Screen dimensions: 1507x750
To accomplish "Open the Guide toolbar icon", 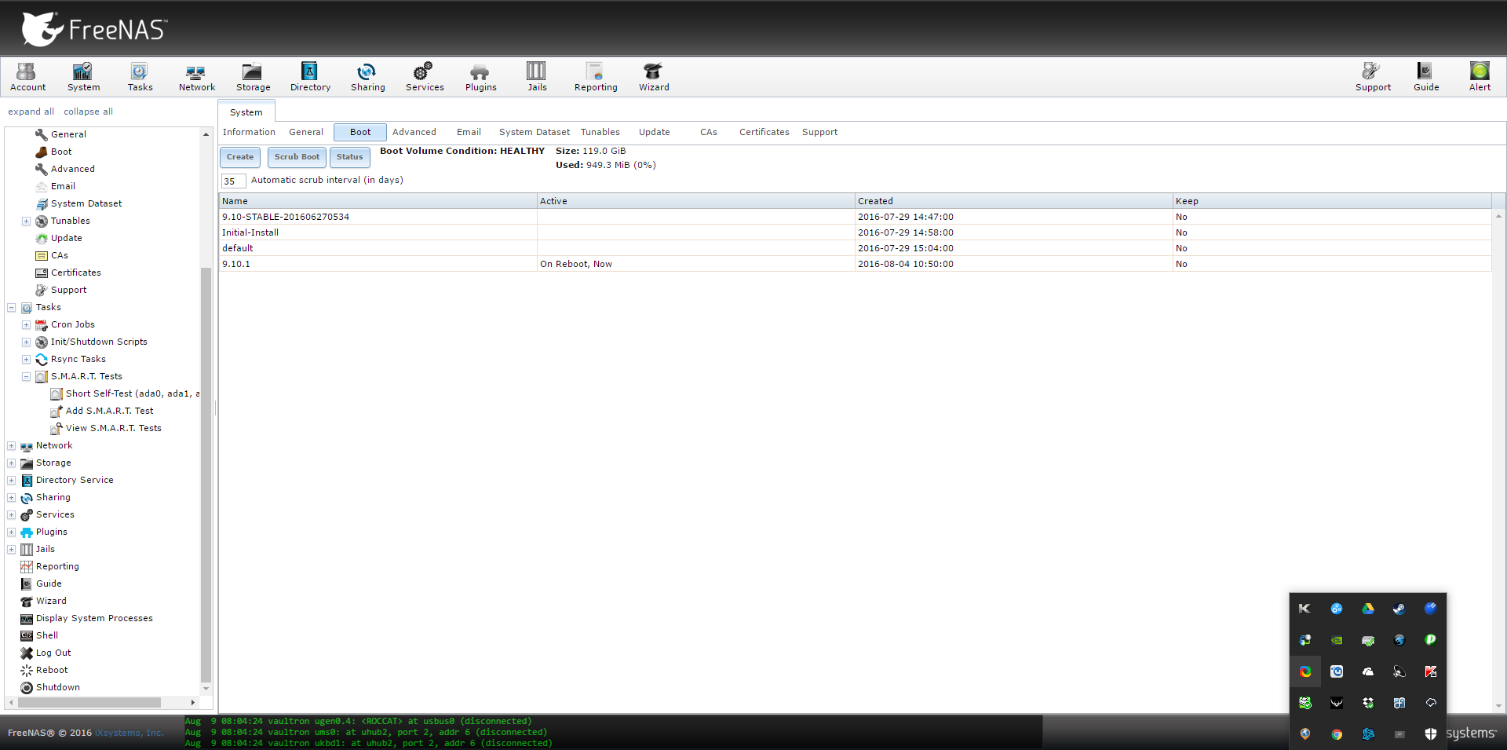I will pos(1426,77).
